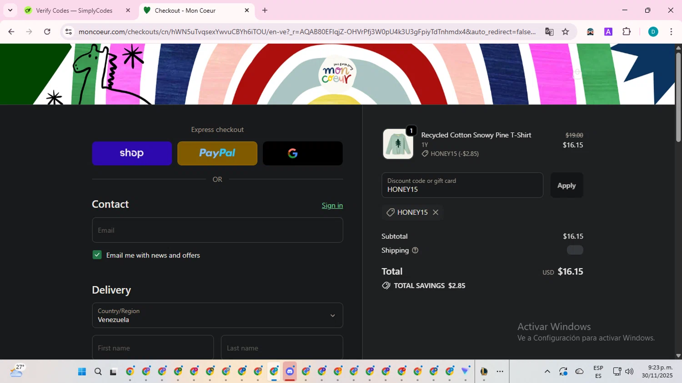
Task: Bookmark this page with the star
Action: point(565,32)
